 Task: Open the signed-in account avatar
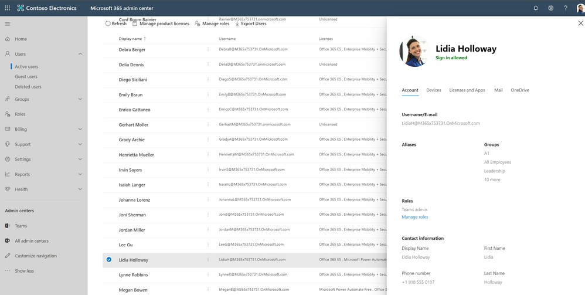pyautogui.click(x=580, y=8)
